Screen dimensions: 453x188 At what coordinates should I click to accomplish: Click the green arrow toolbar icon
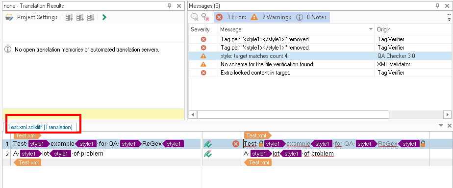[x=104, y=17]
